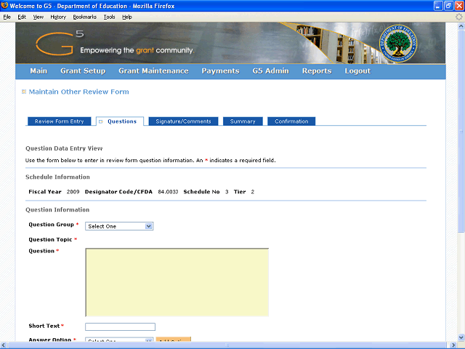
Task: Click the icon beside Maintain Other Review Form
Action: [24, 92]
